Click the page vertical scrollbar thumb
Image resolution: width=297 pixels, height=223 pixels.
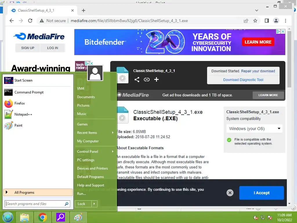[289, 59]
